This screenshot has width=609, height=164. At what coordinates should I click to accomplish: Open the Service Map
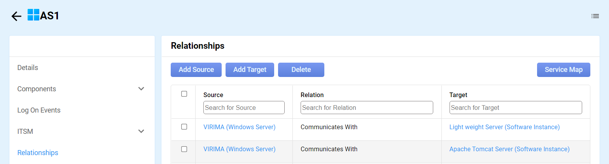[x=563, y=70]
